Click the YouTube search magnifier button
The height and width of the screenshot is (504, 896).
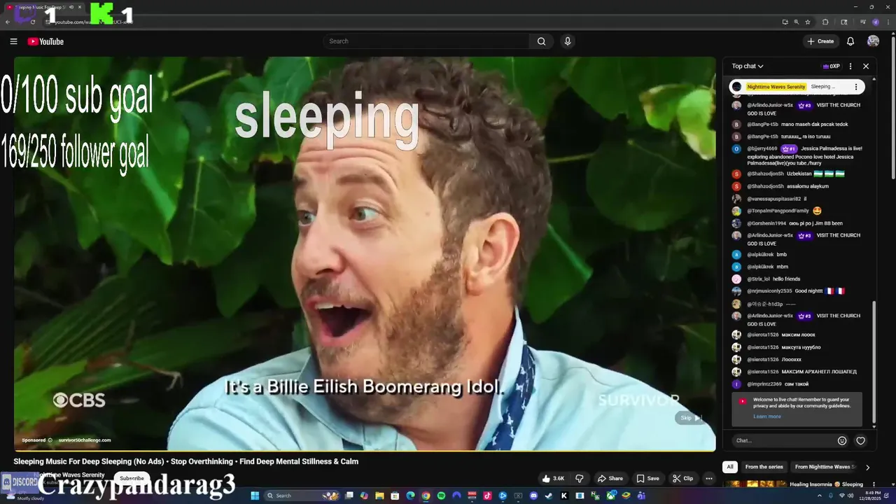541,41
